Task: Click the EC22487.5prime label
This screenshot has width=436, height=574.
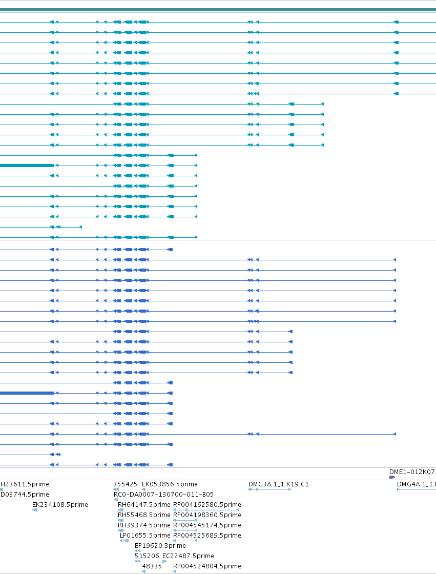Action: [x=188, y=556]
